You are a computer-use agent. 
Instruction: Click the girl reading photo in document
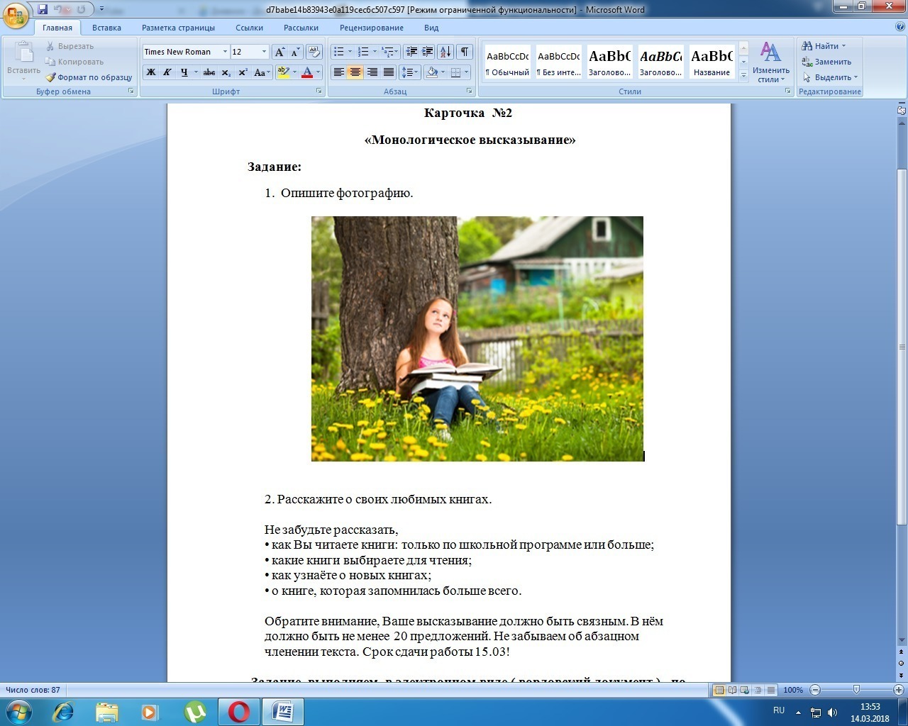pos(477,339)
